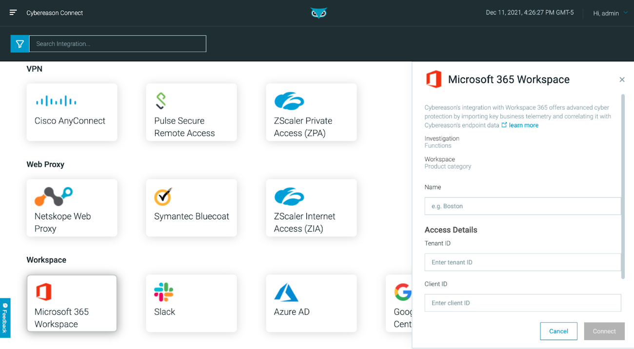Click the Netskope Web Proxy logo icon

click(54, 196)
